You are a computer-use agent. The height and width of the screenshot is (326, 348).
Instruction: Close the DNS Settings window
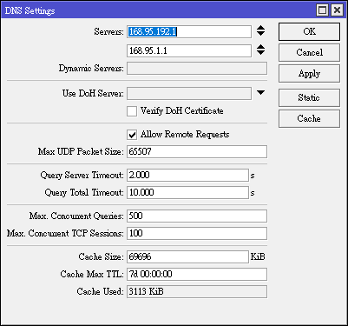(x=337, y=10)
